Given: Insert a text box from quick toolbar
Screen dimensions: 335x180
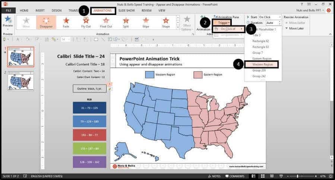Looking at the screenshot, I should point(110,40).
